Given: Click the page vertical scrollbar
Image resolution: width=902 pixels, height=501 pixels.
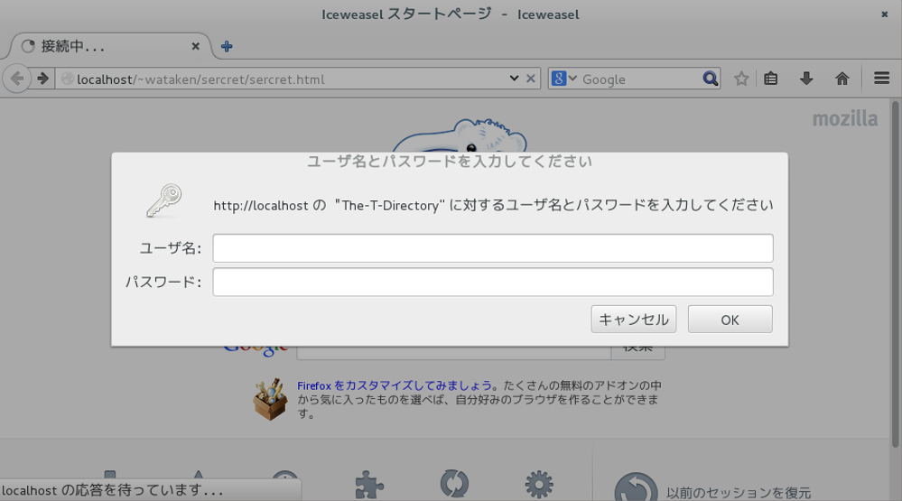Looking at the screenshot, I should coord(895,274).
